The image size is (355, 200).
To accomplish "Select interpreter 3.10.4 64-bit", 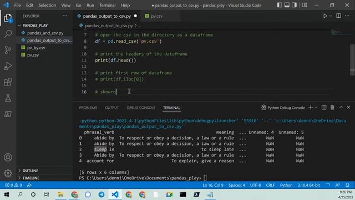I will pyautogui.click(x=308, y=185).
